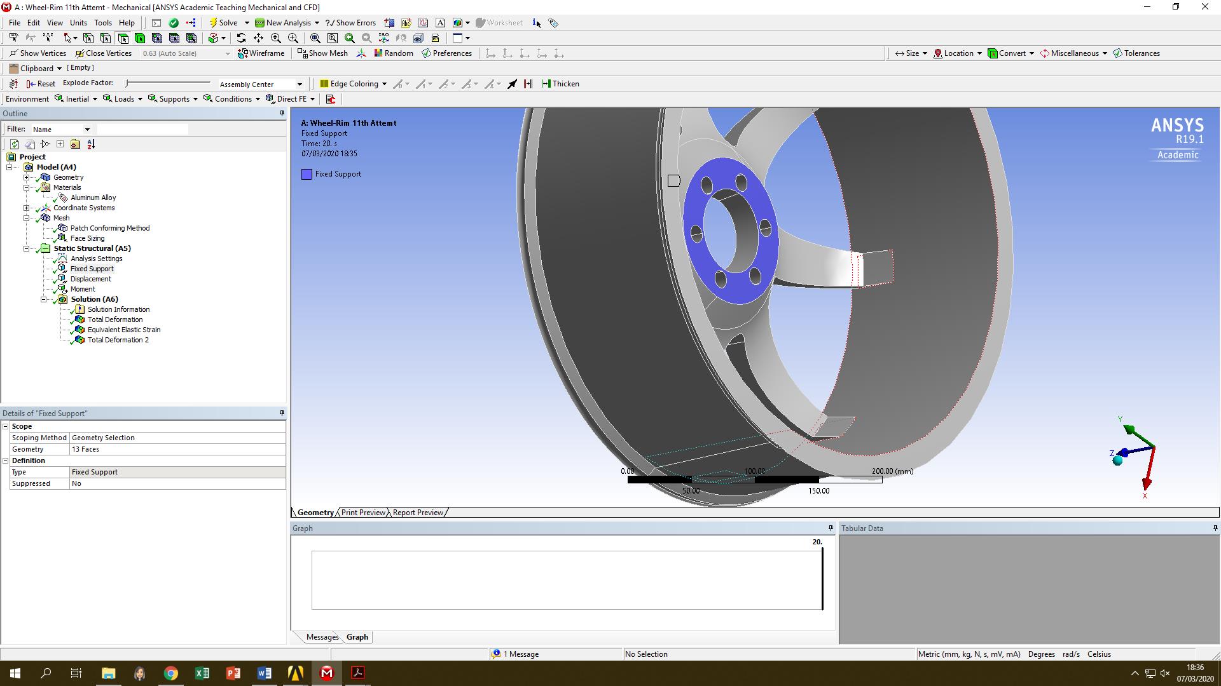Click the Selection Information icon
Viewport: 1221px width, 686px height.
click(x=537, y=23)
